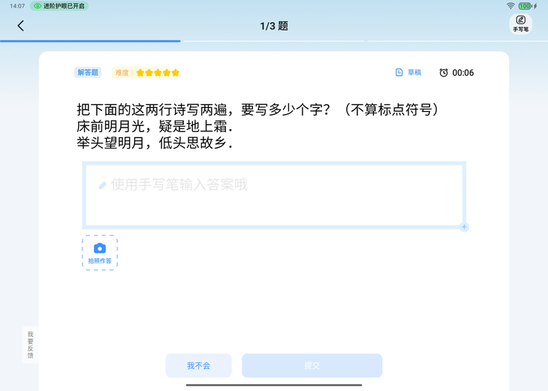The width and height of the screenshot is (548, 391).
Task: Tap the handwriting answer input box
Action: pyautogui.click(x=274, y=195)
